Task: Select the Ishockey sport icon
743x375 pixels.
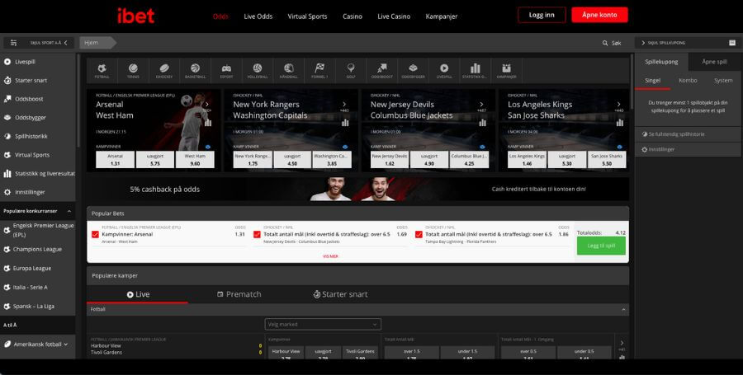Action: (164, 70)
